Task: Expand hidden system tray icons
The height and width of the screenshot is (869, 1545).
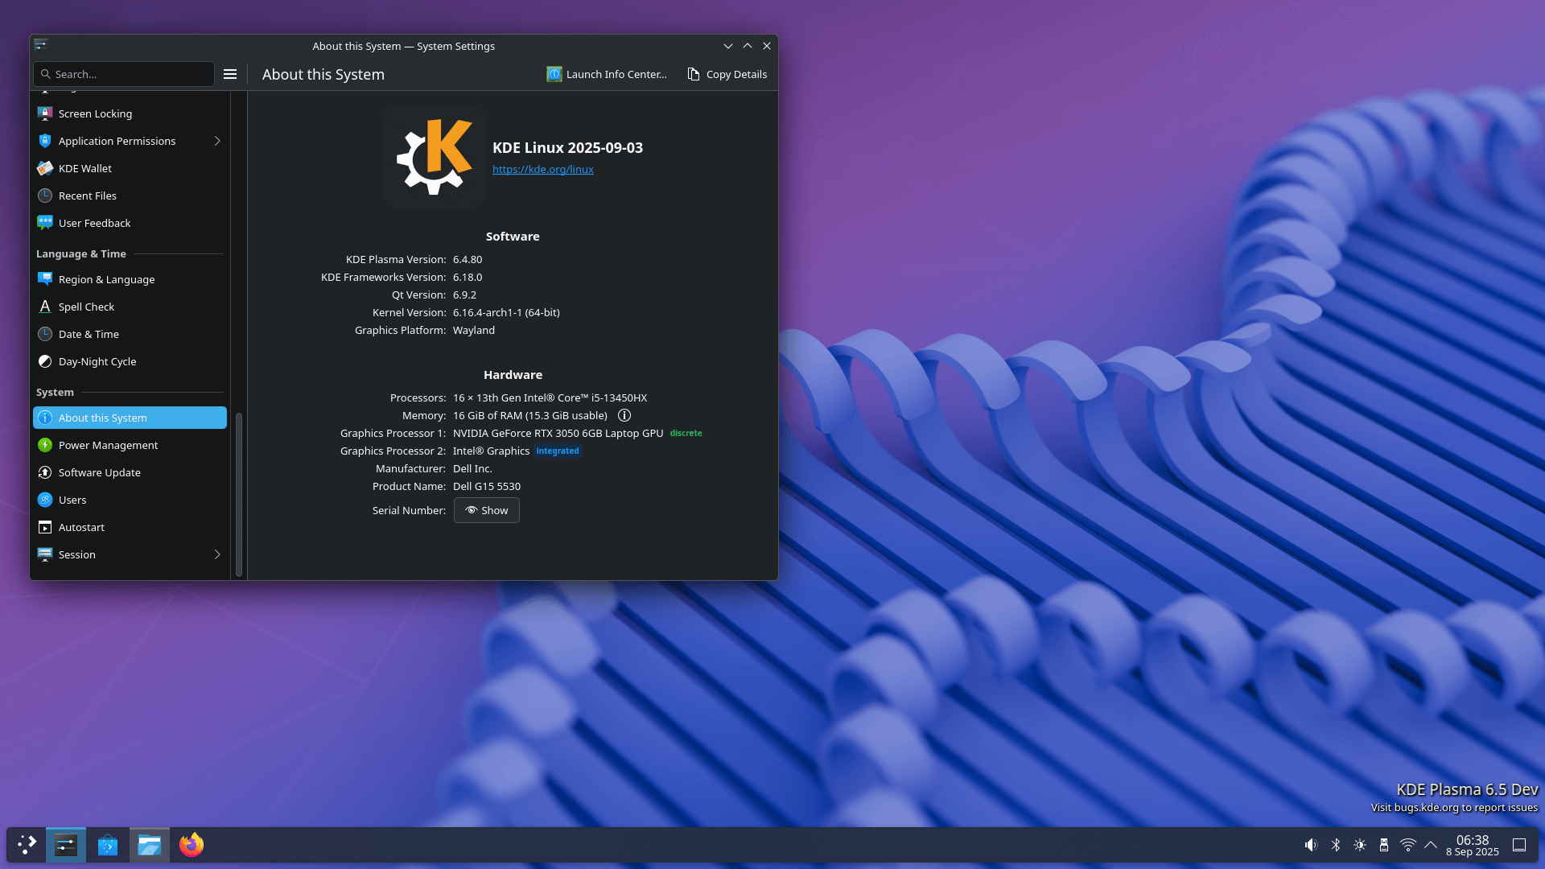Action: (1431, 845)
